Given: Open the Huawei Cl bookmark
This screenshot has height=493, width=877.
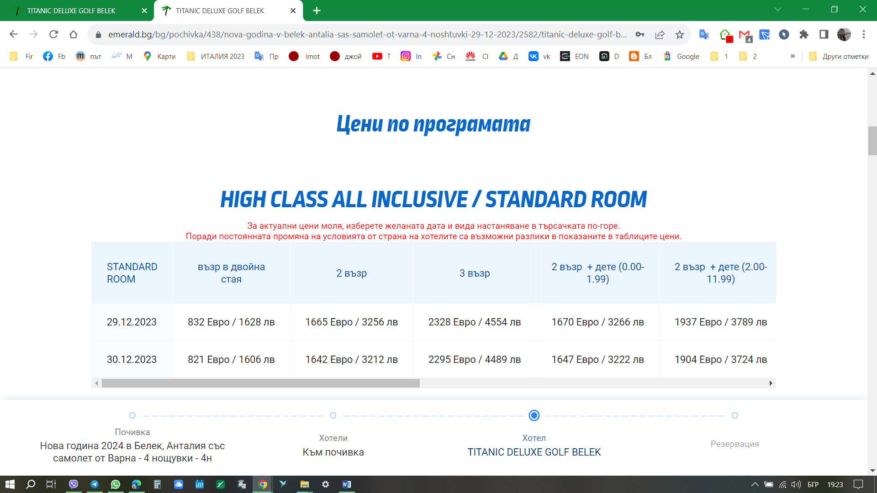Looking at the screenshot, I should point(477,56).
